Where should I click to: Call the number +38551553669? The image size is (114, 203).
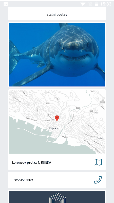coord(23,180)
